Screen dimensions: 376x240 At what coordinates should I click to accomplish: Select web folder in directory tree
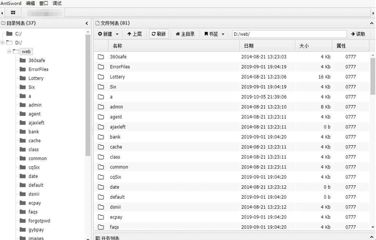[x=26, y=52]
